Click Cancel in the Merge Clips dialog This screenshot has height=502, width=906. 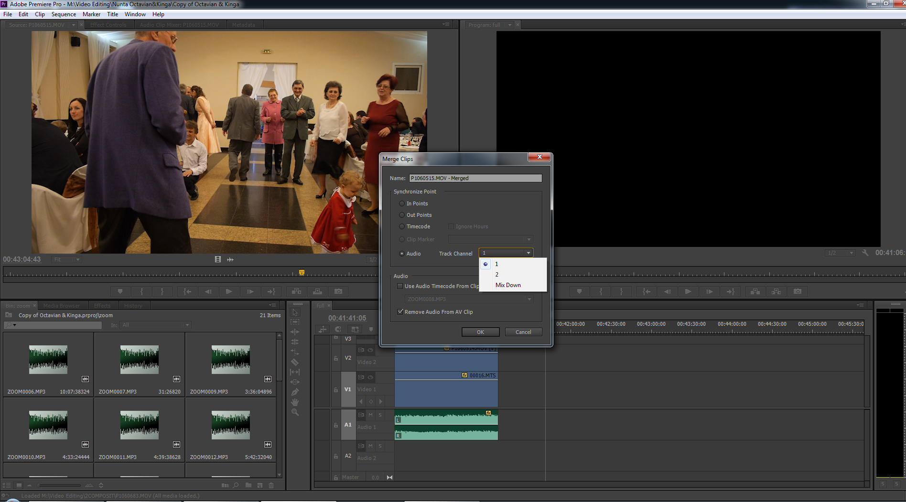pyautogui.click(x=523, y=332)
